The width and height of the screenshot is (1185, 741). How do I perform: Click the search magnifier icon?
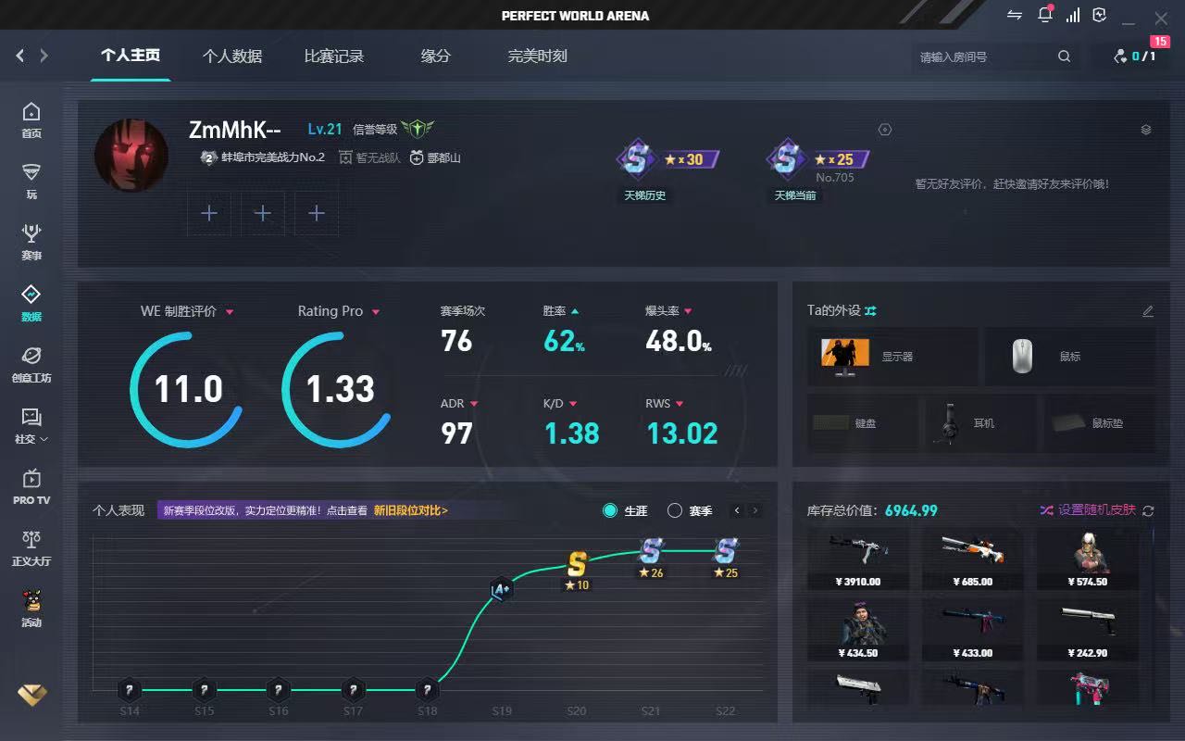pyautogui.click(x=1064, y=57)
